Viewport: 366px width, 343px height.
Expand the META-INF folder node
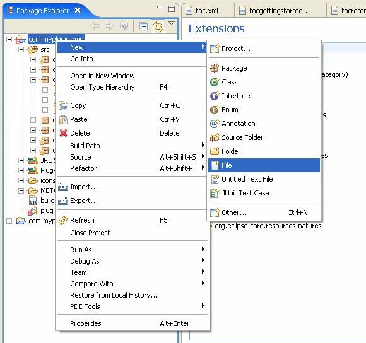21,191
